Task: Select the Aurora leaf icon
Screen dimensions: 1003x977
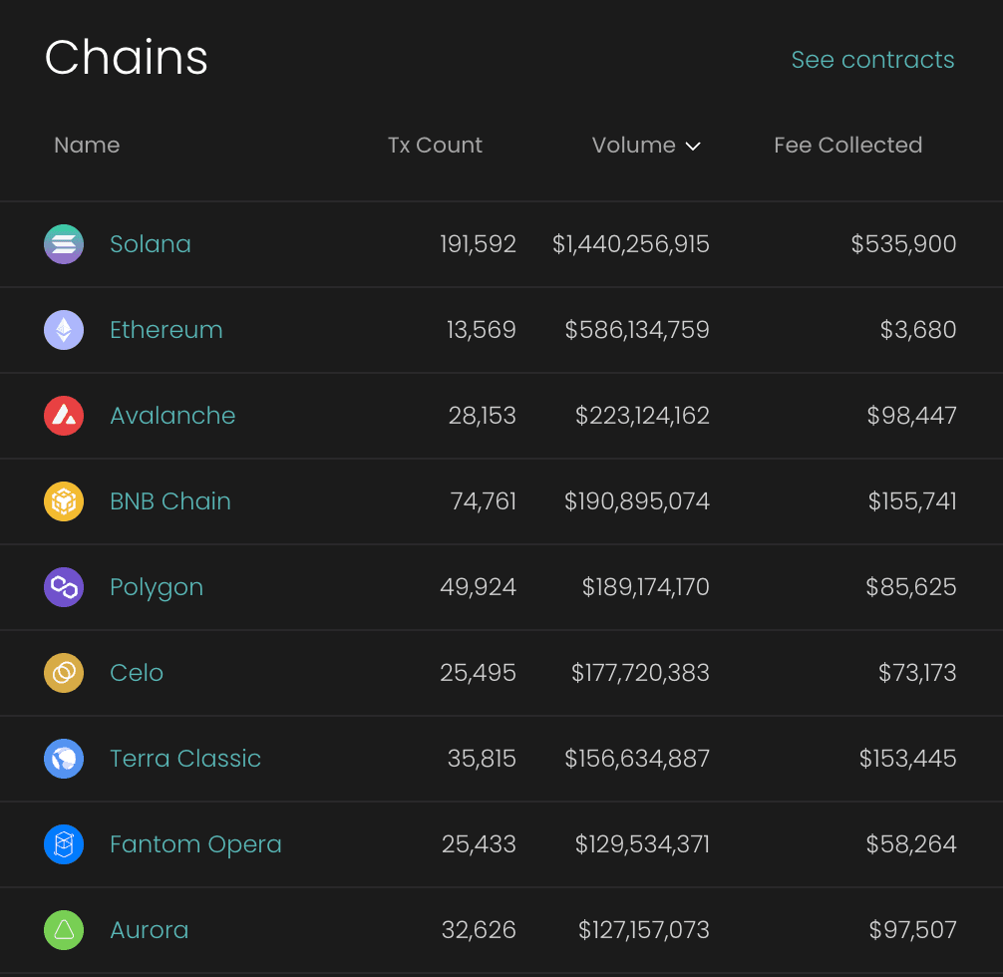Action: click(x=63, y=929)
